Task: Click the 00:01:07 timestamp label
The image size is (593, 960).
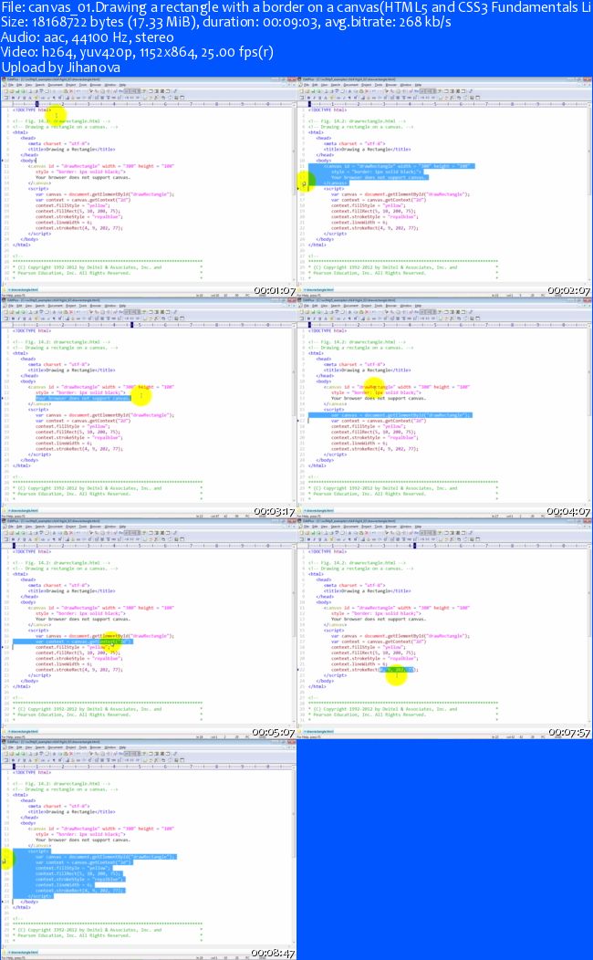Action: pyautogui.click(x=275, y=290)
